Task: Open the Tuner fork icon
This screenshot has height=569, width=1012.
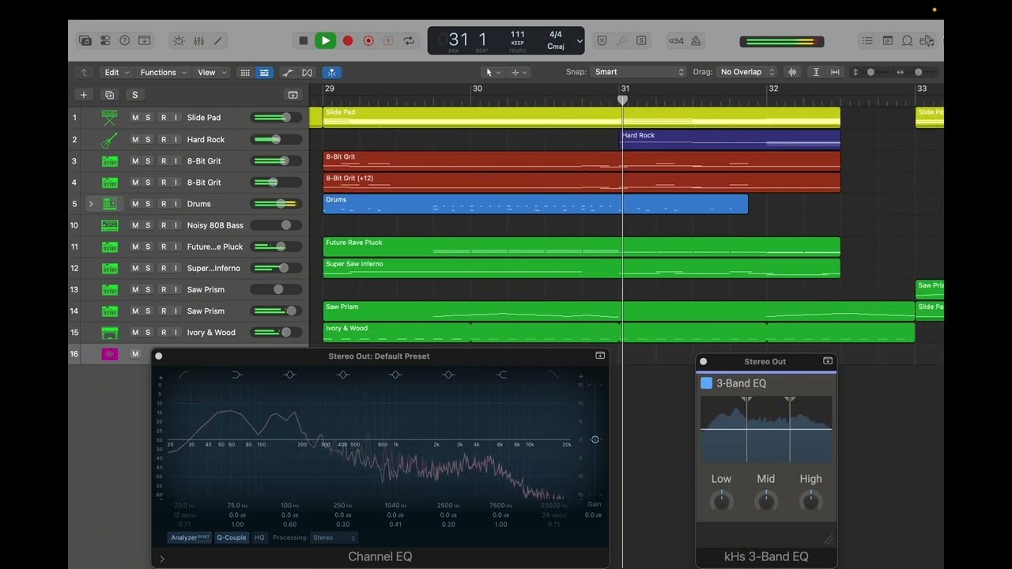Action: click(621, 41)
